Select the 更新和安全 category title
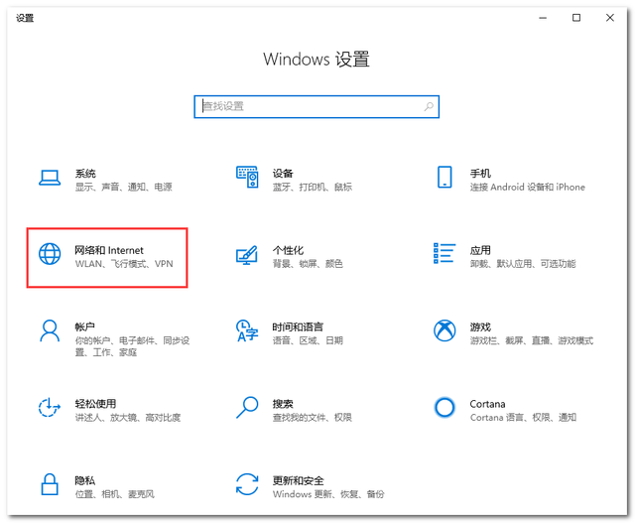 [298, 480]
